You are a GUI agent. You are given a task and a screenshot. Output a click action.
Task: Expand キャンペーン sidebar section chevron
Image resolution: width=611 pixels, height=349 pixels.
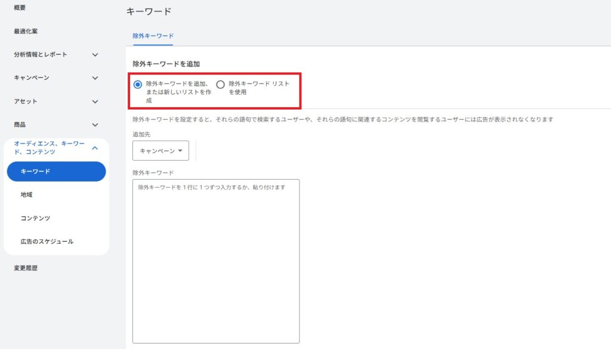(x=95, y=78)
